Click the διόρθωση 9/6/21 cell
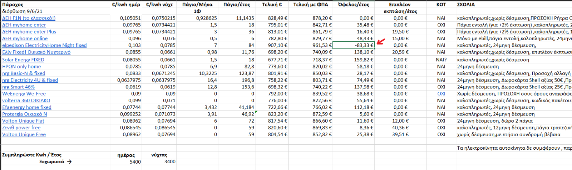The width and height of the screenshot is (572, 170). 56,11
